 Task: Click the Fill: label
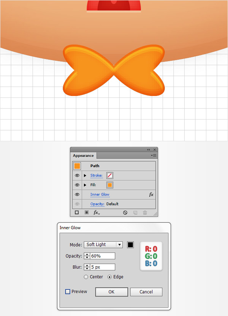coord(93,185)
